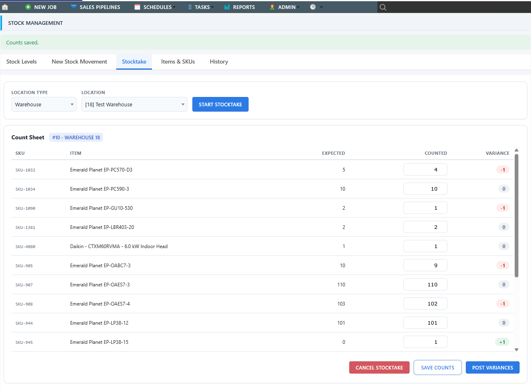Click the 0 variance badge for SKU-1034
531x387 pixels.
(x=504, y=189)
